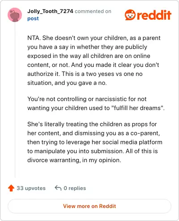Click the "commented on" gray text
Screen dimensions: 179x221
coord(93,11)
